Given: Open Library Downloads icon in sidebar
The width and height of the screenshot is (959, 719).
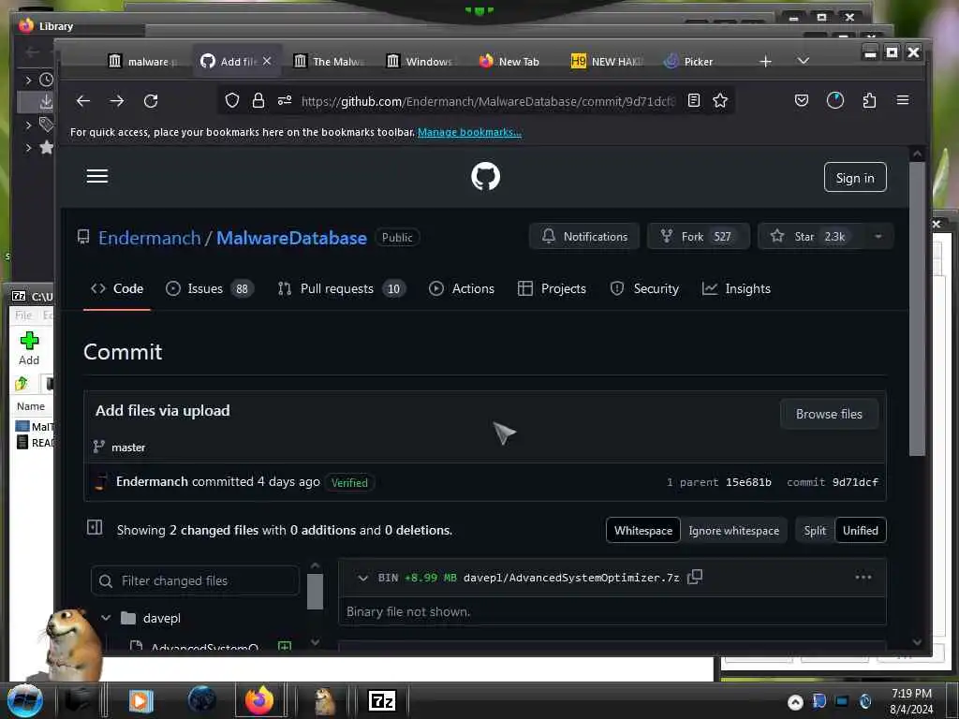Looking at the screenshot, I should pyautogui.click(x=46, y=101).
